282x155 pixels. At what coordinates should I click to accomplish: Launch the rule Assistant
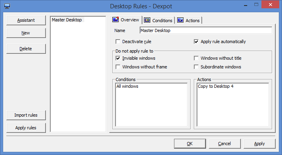pos(26,20)
